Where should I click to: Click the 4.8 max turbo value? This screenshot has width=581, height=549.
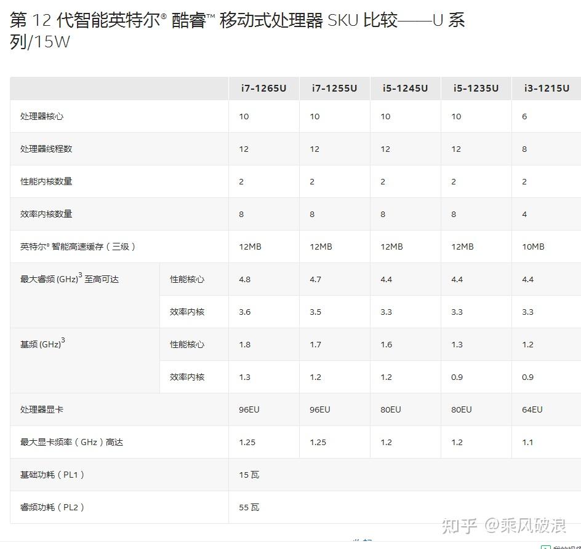point(244,280)
